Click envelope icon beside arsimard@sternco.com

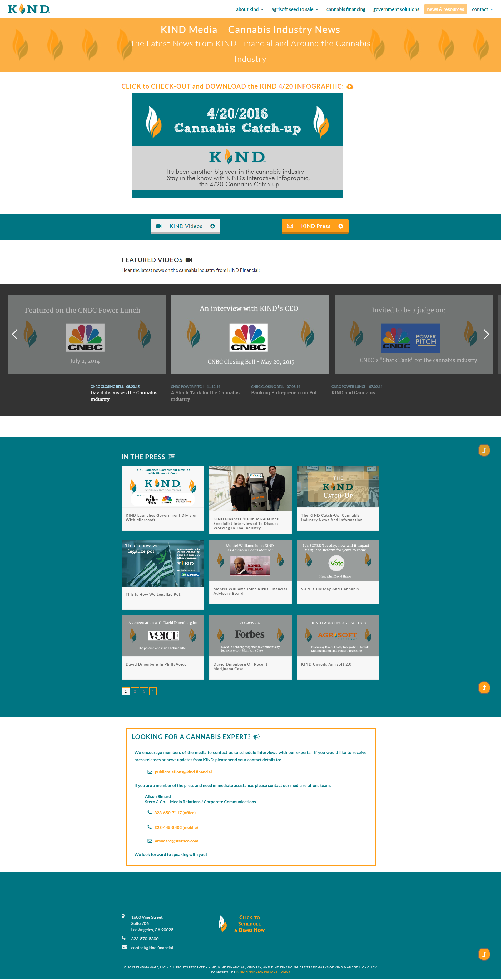[150, 841]
